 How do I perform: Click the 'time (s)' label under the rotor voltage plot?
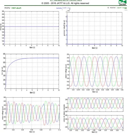[x=32, y=132]
